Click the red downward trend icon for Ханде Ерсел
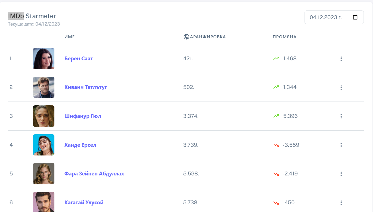 point(276,145)
